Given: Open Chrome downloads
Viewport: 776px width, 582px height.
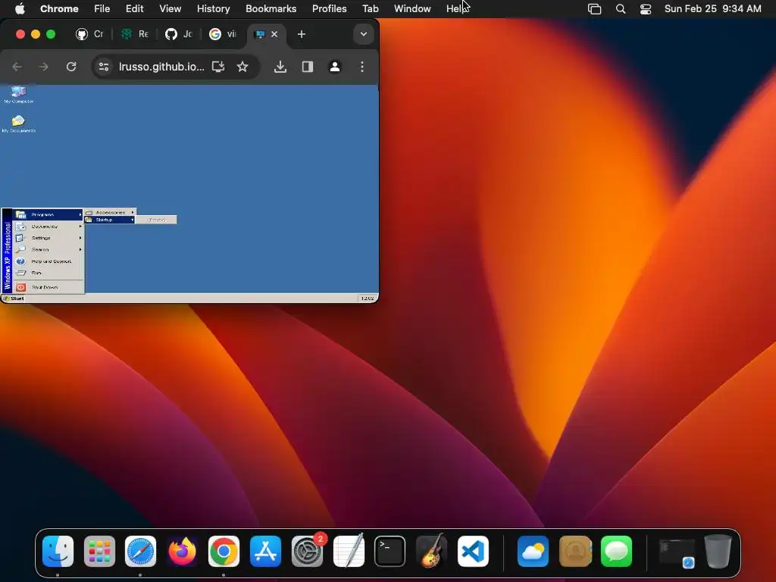Looking at the screenshot, I should click(x=280, y=67).
